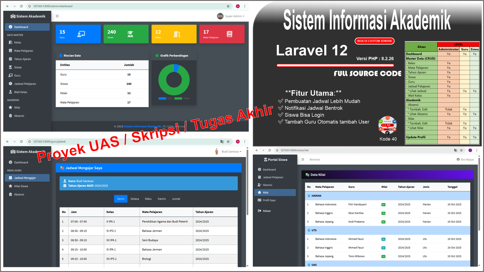
Task: Open the Budi Santoso user dropdown
Action: pyautogui.click(x=228, y=152)
